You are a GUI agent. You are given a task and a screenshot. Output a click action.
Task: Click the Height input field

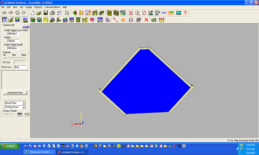(13, 41)
